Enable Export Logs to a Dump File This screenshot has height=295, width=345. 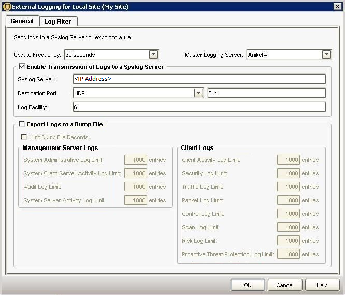(x=22, y=124)
